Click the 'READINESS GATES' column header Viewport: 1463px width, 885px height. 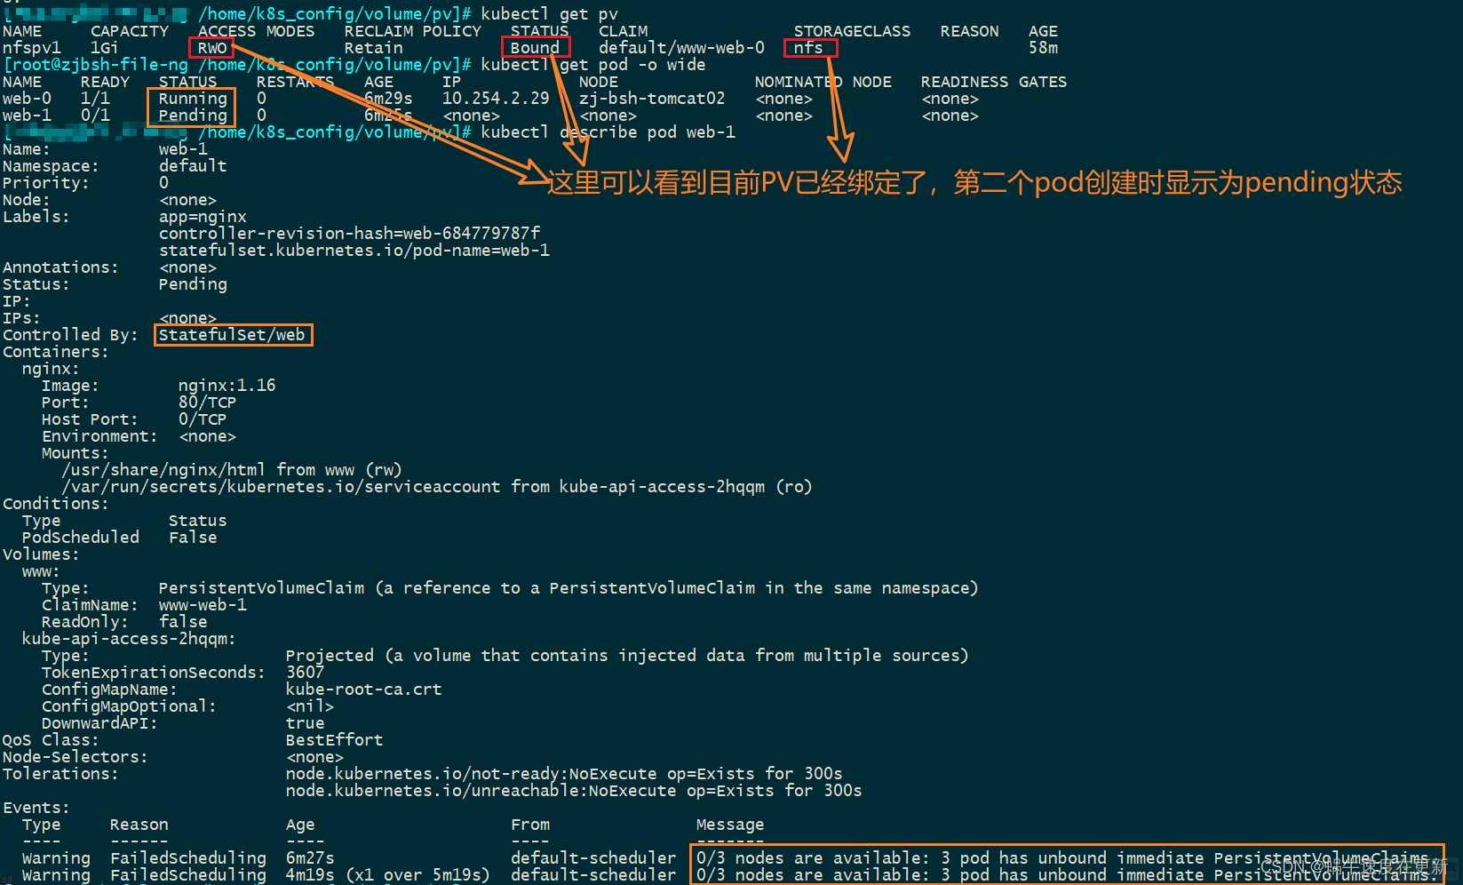pos(994,82)
